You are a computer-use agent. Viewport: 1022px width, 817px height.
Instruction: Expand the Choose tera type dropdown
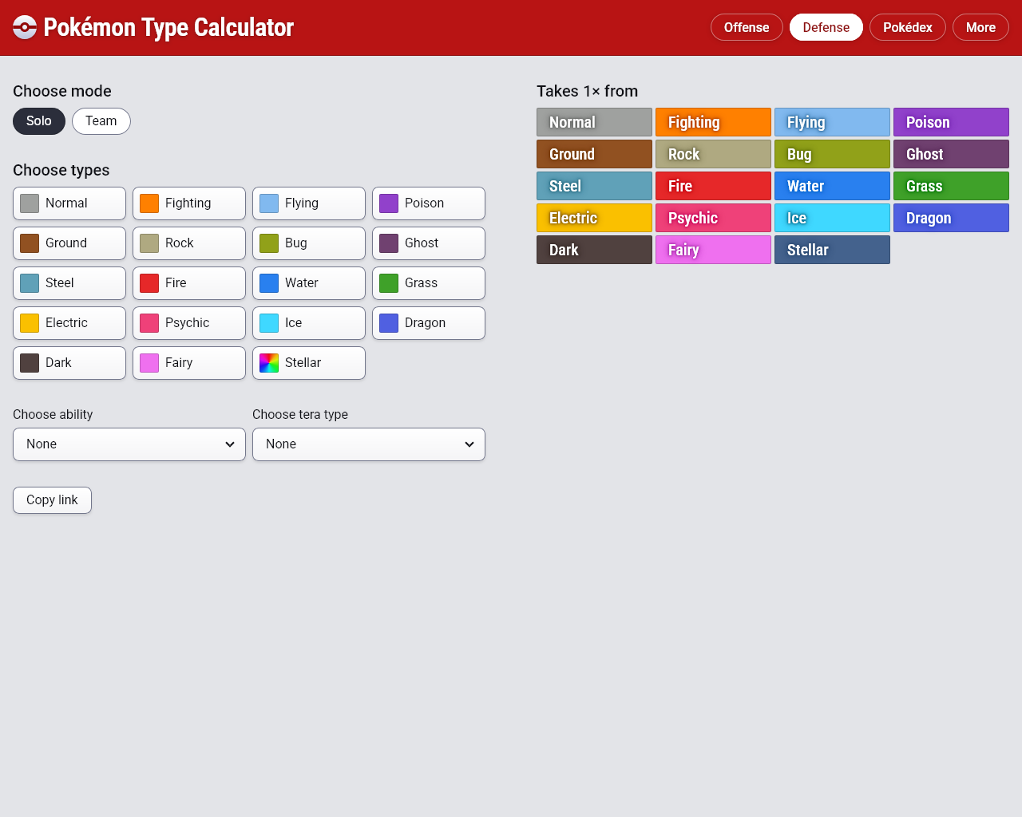pyautogui.click(x=369, y=444)
